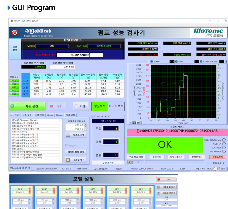This screenshot has height=209, width=228.
Task: Click the POS X stepper arrows
Action: [85, 125]
